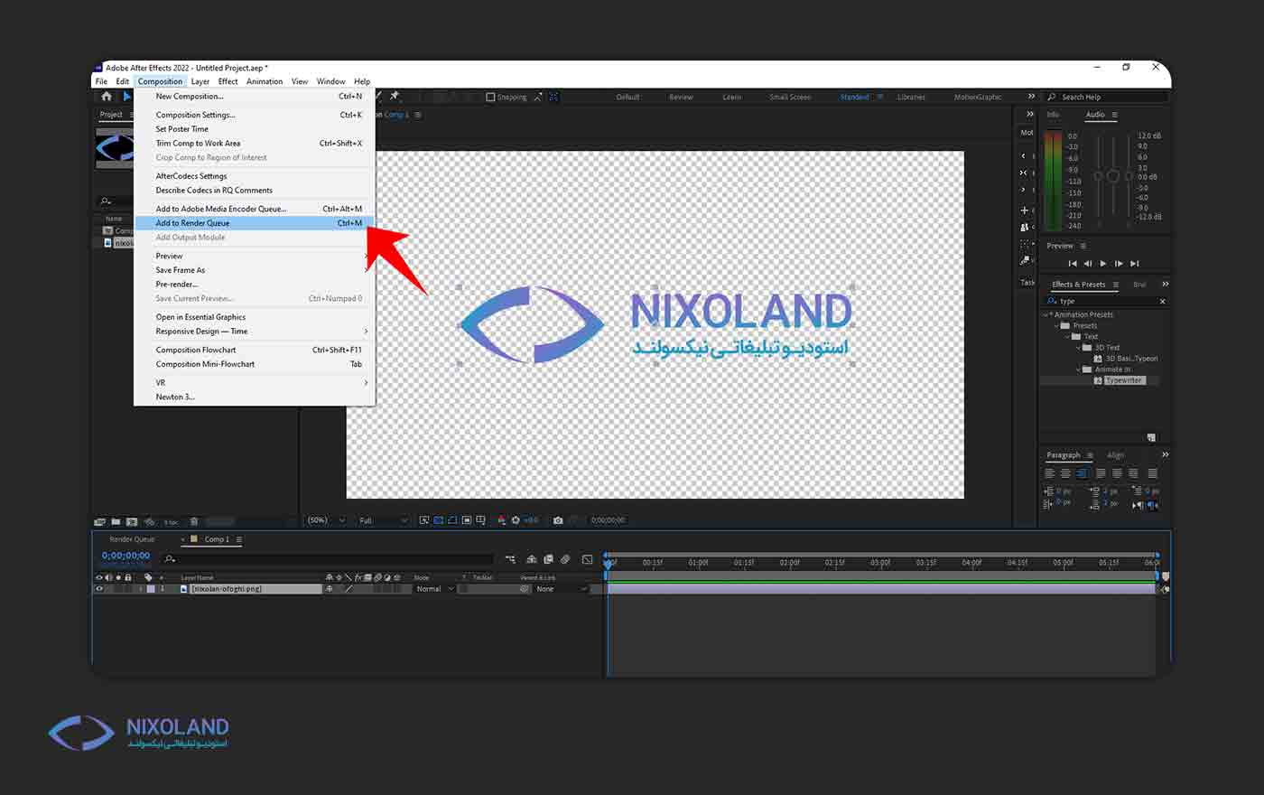Open the Composition Mini-Flowchart icon in timeline
Screen dimensions: 1264x795
coord(510,559)
